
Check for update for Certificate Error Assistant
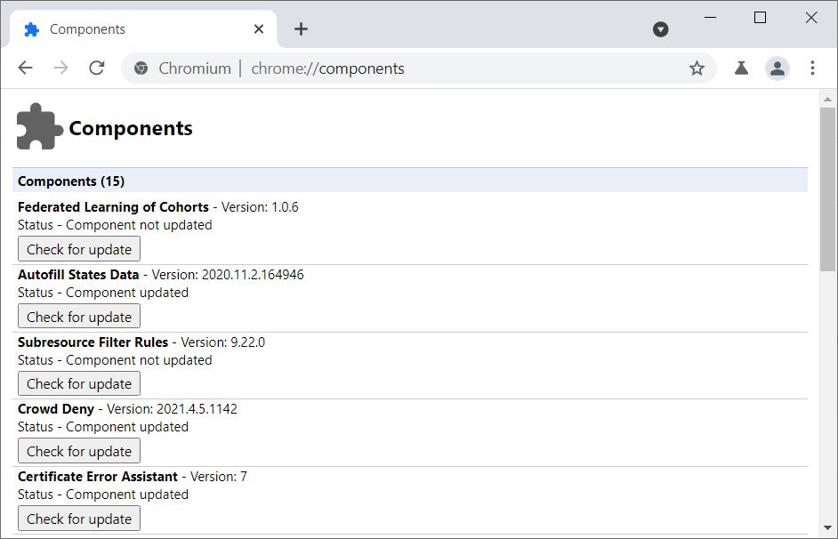tap(79, 519)
